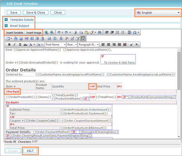Click the Underline icon

(19, 44)
